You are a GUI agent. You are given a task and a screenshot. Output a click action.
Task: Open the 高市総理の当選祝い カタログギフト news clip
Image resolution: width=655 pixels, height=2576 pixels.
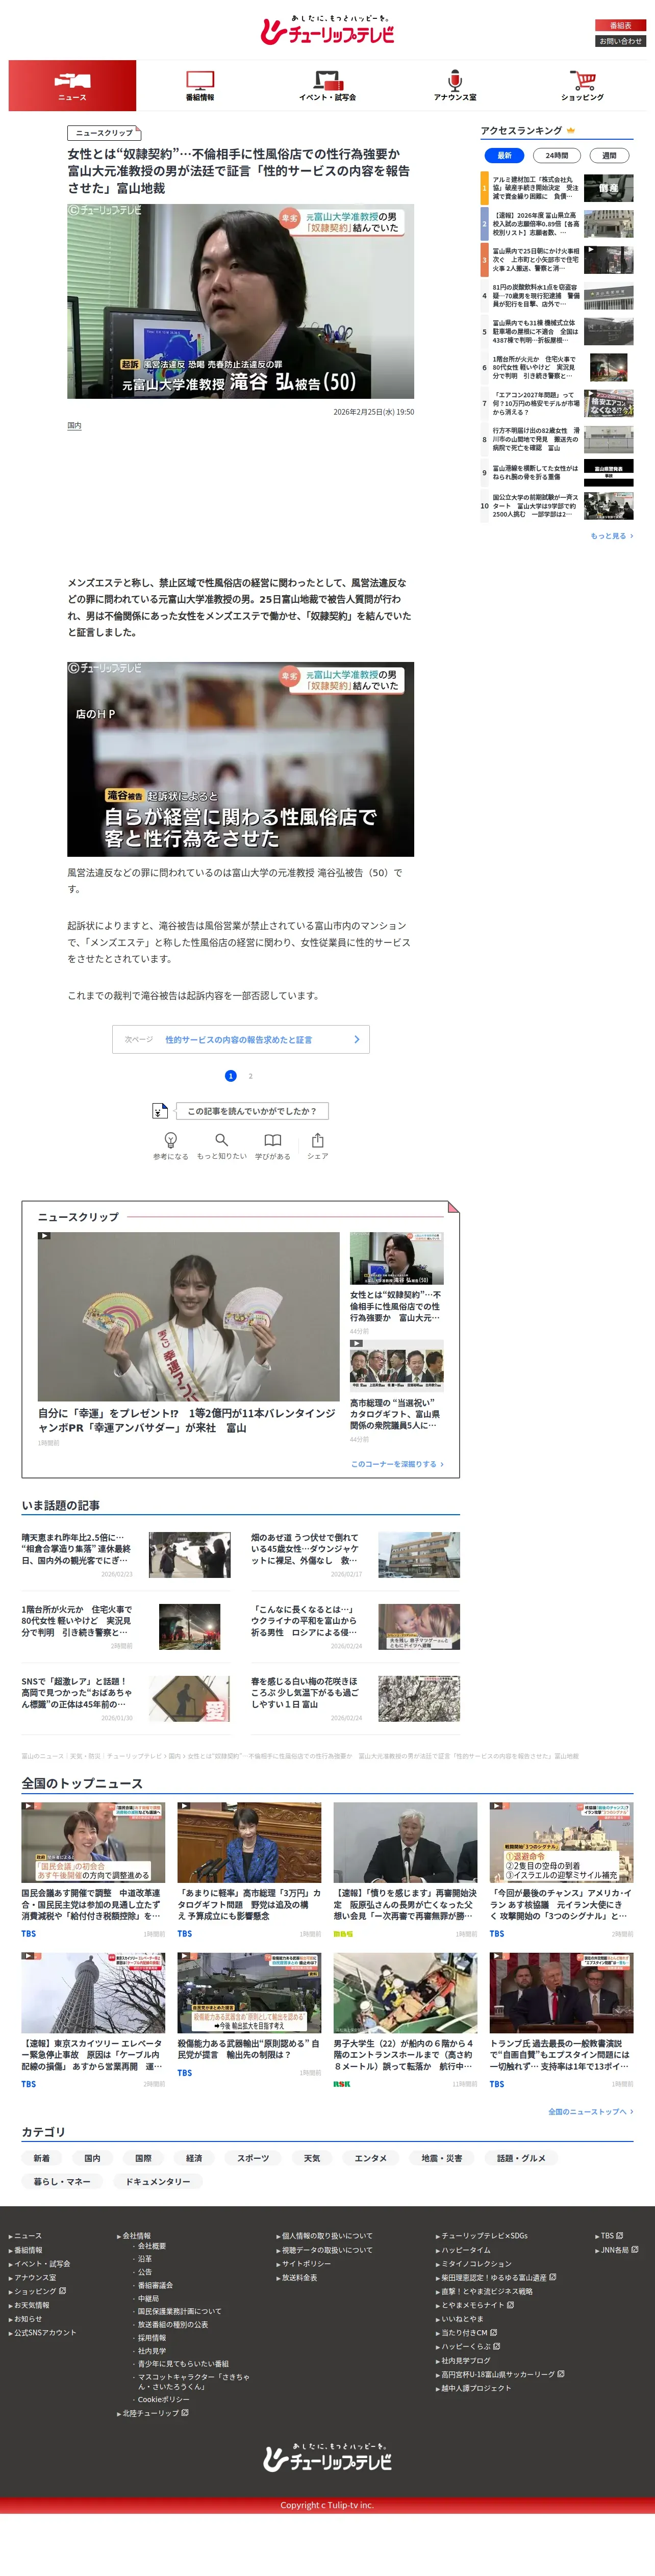[x=396, y=1391]
